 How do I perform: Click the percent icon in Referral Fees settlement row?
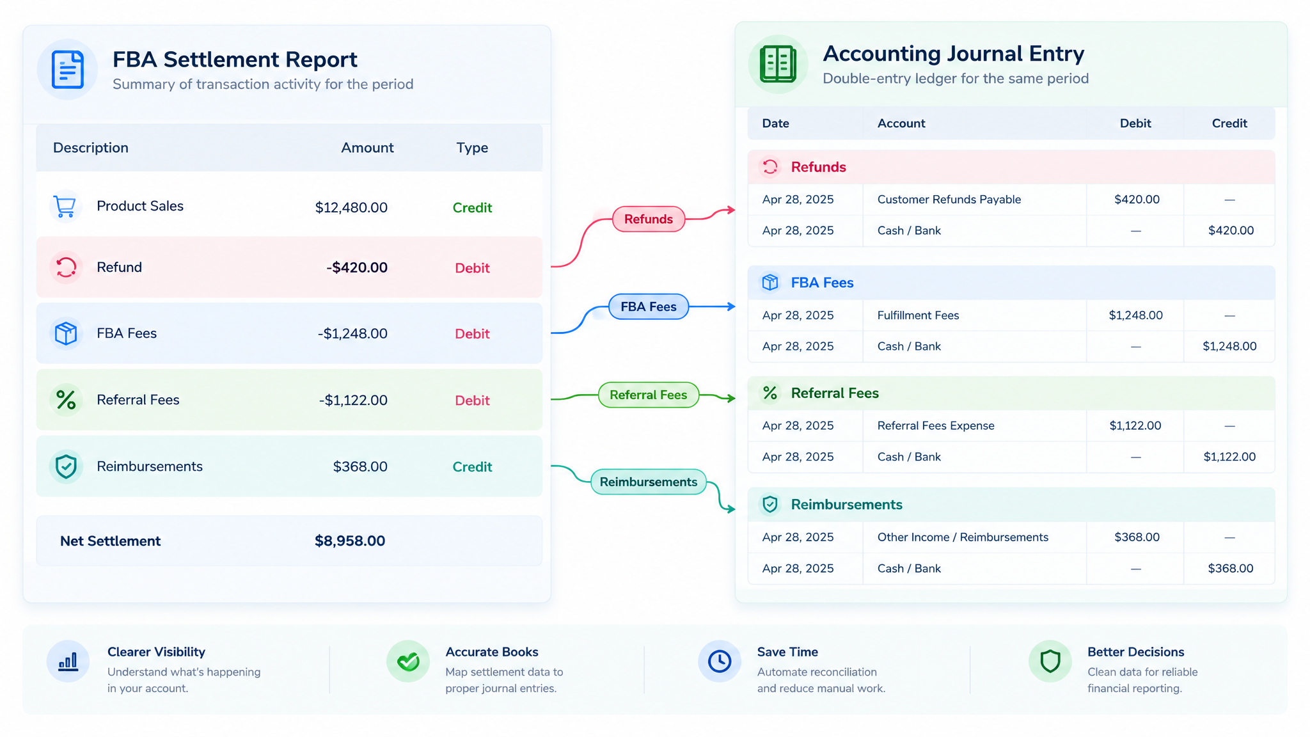pos(66,400)
